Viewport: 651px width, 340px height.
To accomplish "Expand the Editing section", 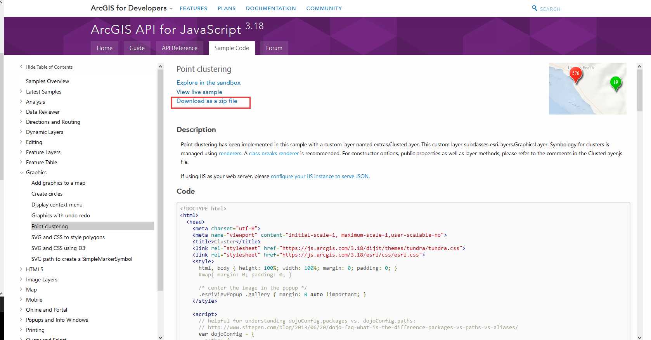I will point(21,142).
